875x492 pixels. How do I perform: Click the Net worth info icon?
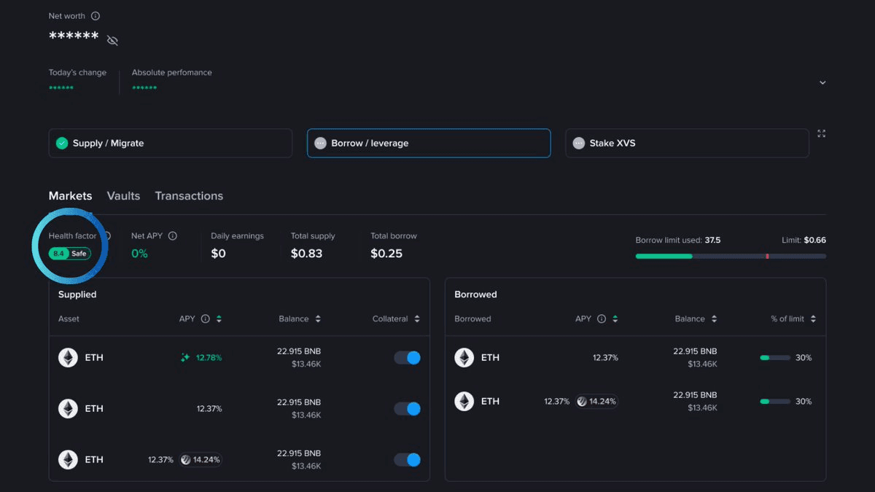click(x=96, y=16)
